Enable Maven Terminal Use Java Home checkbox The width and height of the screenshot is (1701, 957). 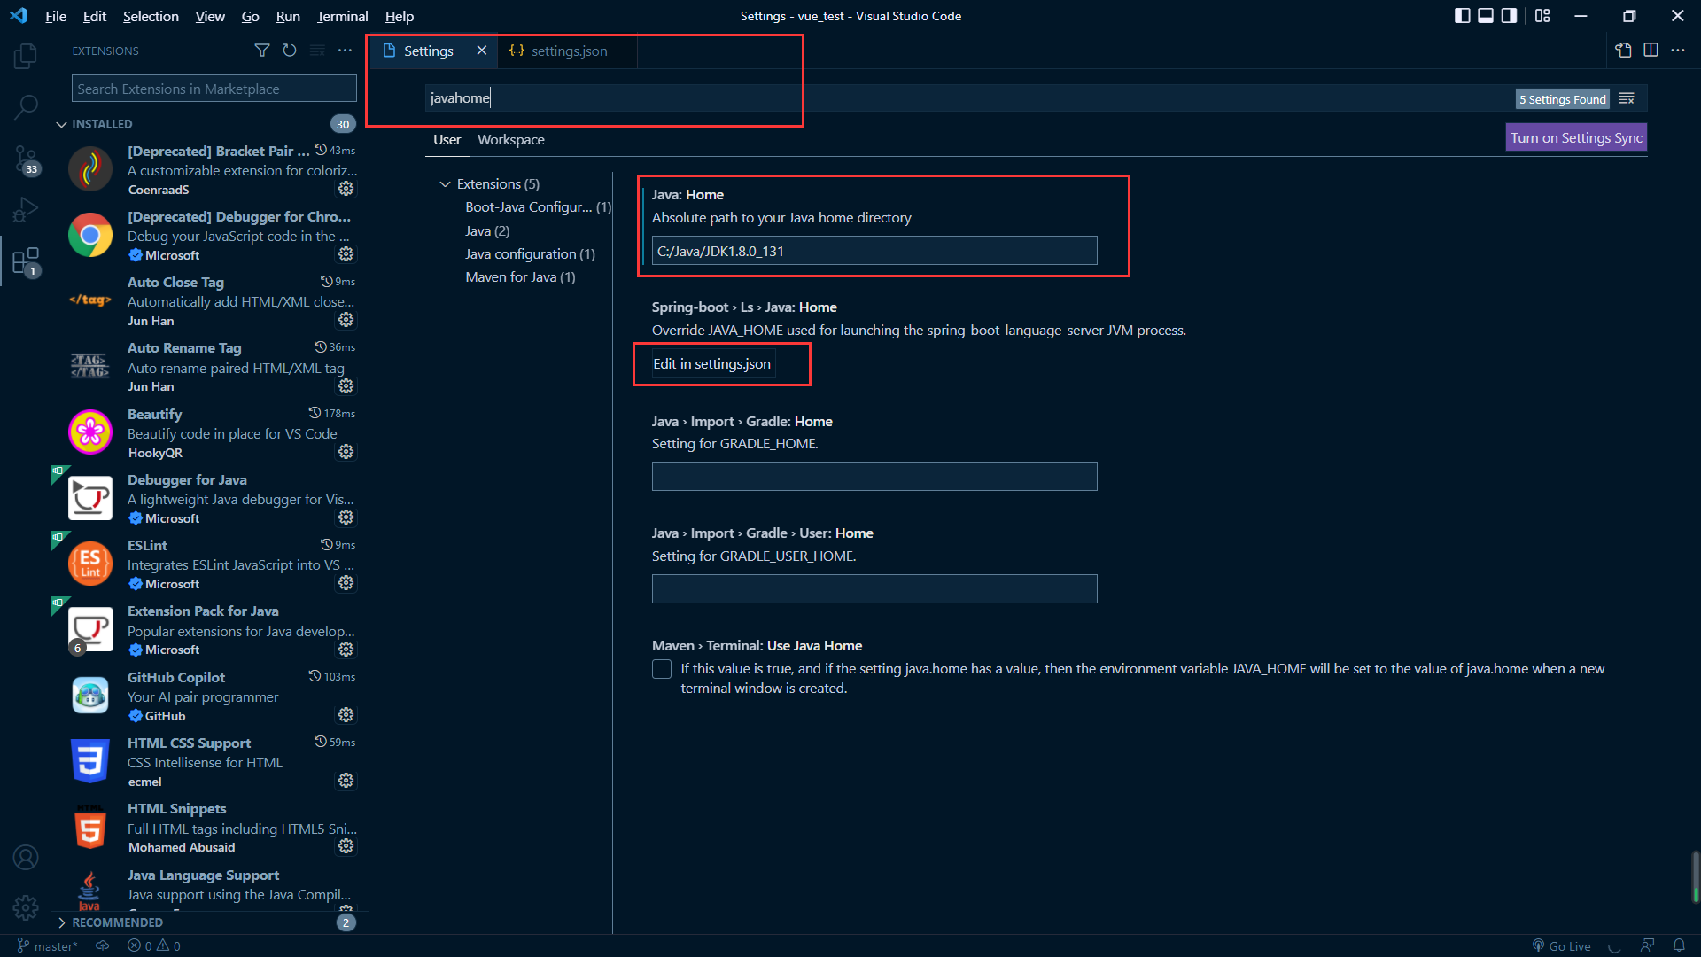(x=662, y=669)
